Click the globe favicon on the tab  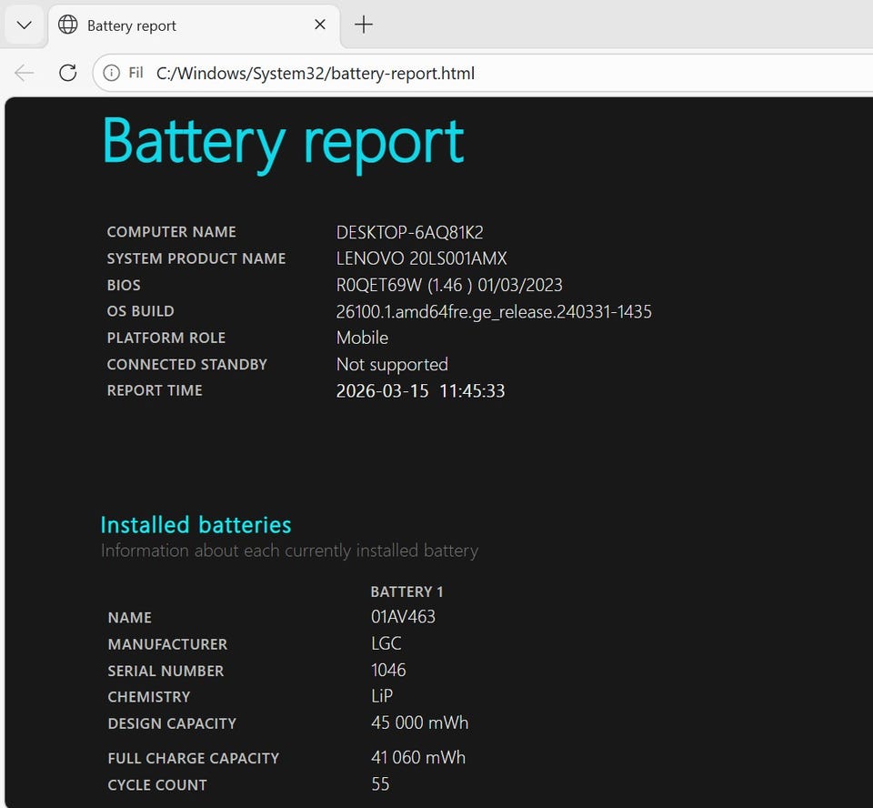(x=68, y=25)
